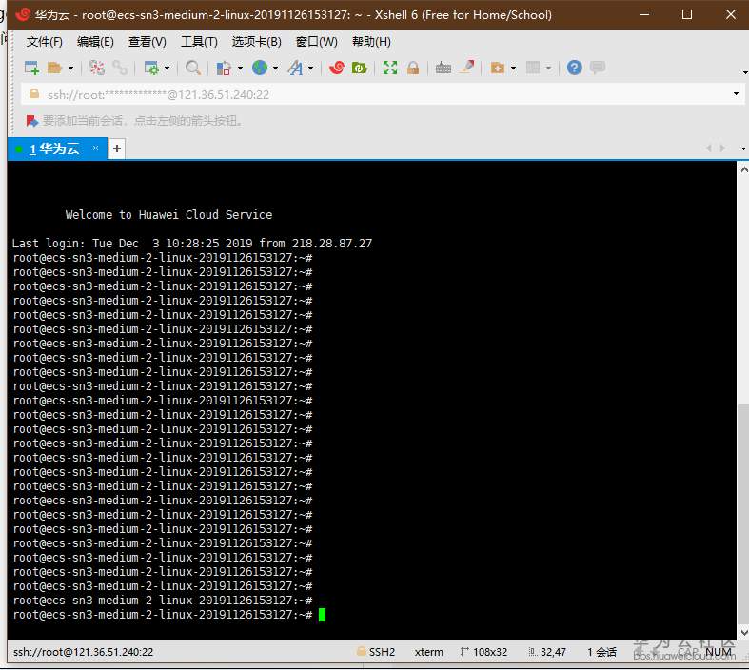Close the 华为云 tab with its X
This screenshot has width=749, height=670.
coord(95,148)
